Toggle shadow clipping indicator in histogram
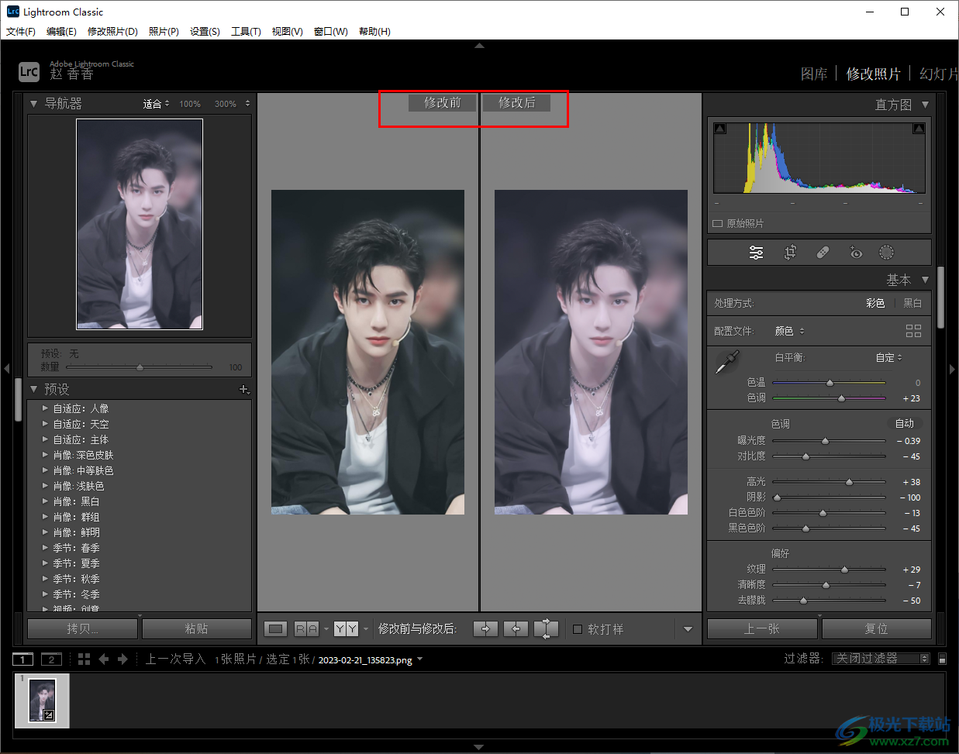 click(720, 129)
